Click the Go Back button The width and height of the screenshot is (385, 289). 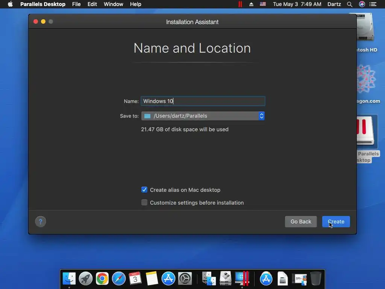301,222
